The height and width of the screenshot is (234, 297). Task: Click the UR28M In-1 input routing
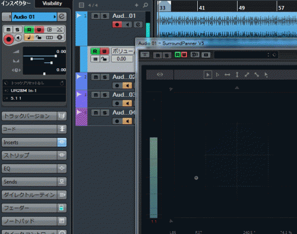click(34, 90)
